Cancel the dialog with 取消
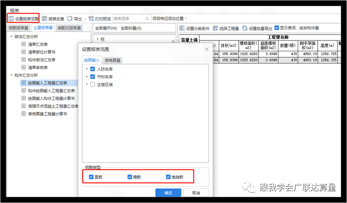 click(x=196, y=193)
